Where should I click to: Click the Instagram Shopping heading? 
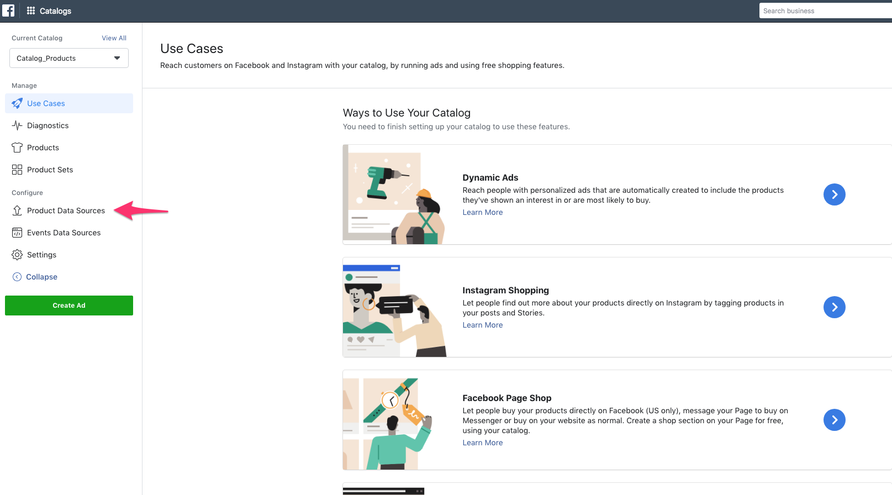tap(506, 290)
